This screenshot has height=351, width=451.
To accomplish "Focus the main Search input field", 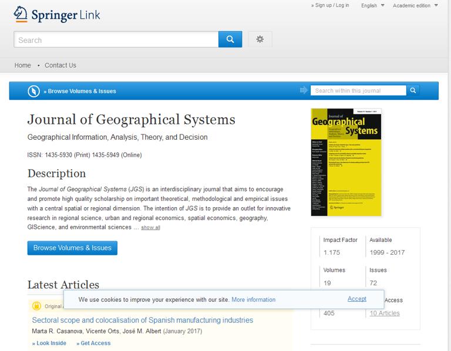I will pyautogui.click(x=116, y=40).
